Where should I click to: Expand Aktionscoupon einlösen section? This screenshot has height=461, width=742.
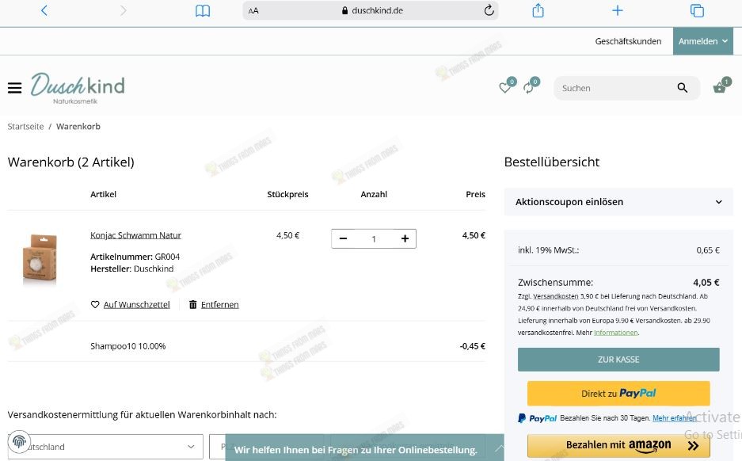pyautogui.click(x=618, y=202)
